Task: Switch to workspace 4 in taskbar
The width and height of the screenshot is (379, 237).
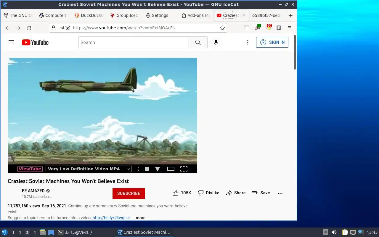Action: pos(34,233)
